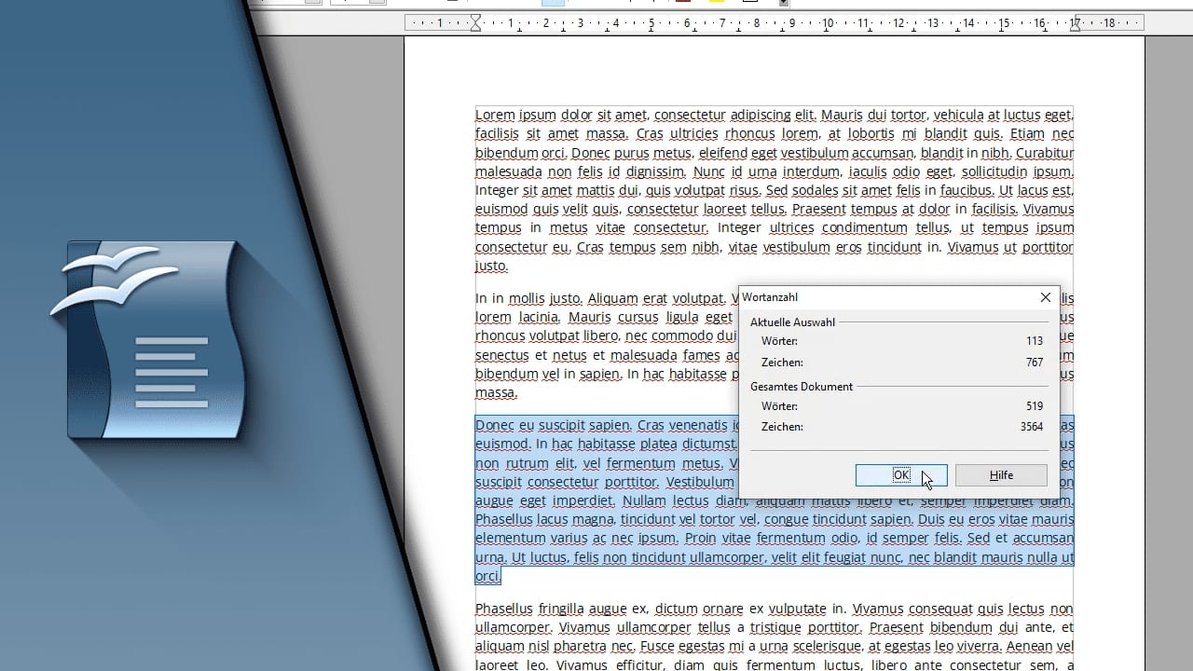The width and height of the screenshot is (1193, 671).
Task: Click the paragraph starting Phasellus fringilla
Action: click(x=774, y=637)
